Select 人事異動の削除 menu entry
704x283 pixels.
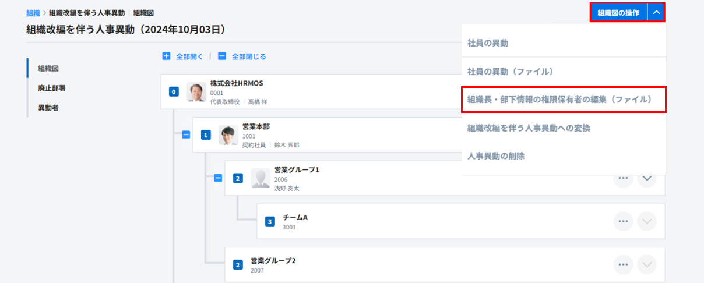496,155
